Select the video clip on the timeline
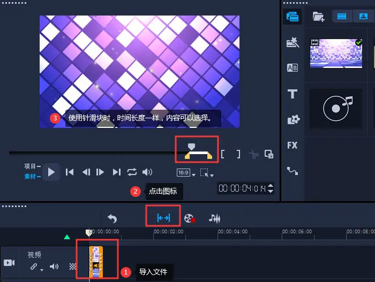This screenshot has height=282, width=375. pos(96,262)
